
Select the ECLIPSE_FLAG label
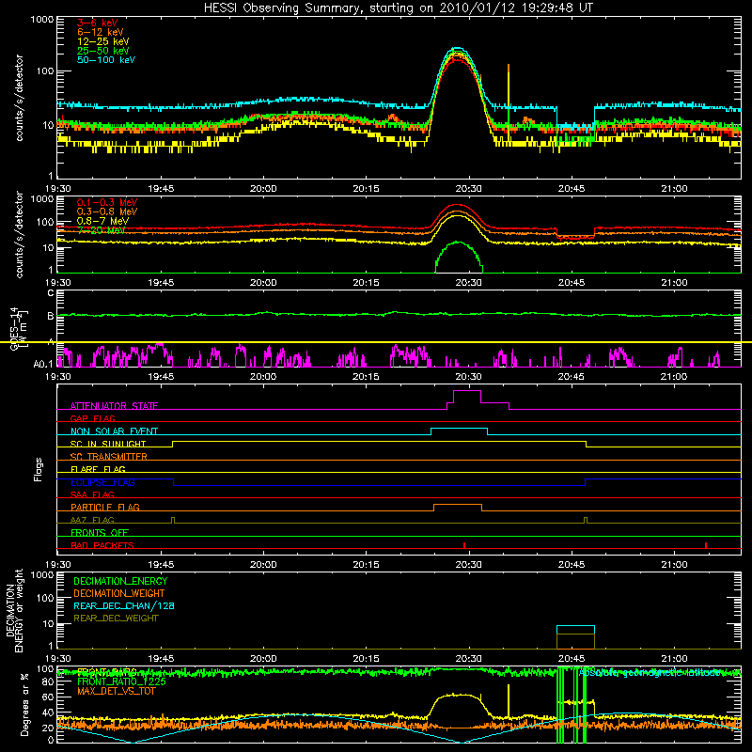click(x=102, y=482)
